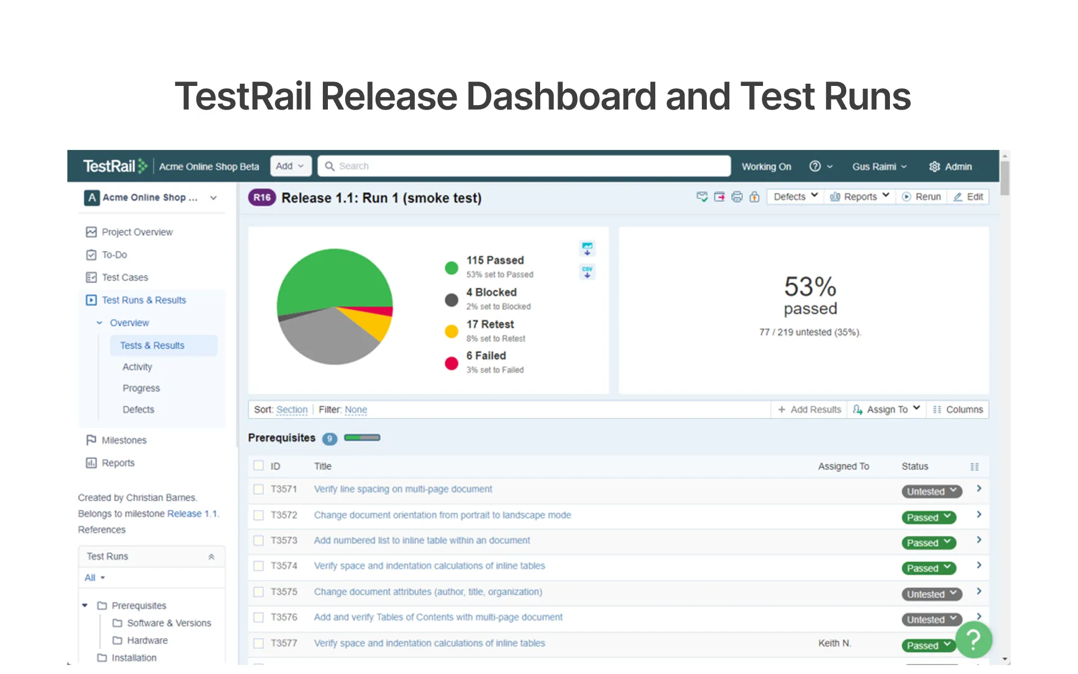1078x674 pixels.
Task: Open Test Cases in sidebar
Action: 117,277
